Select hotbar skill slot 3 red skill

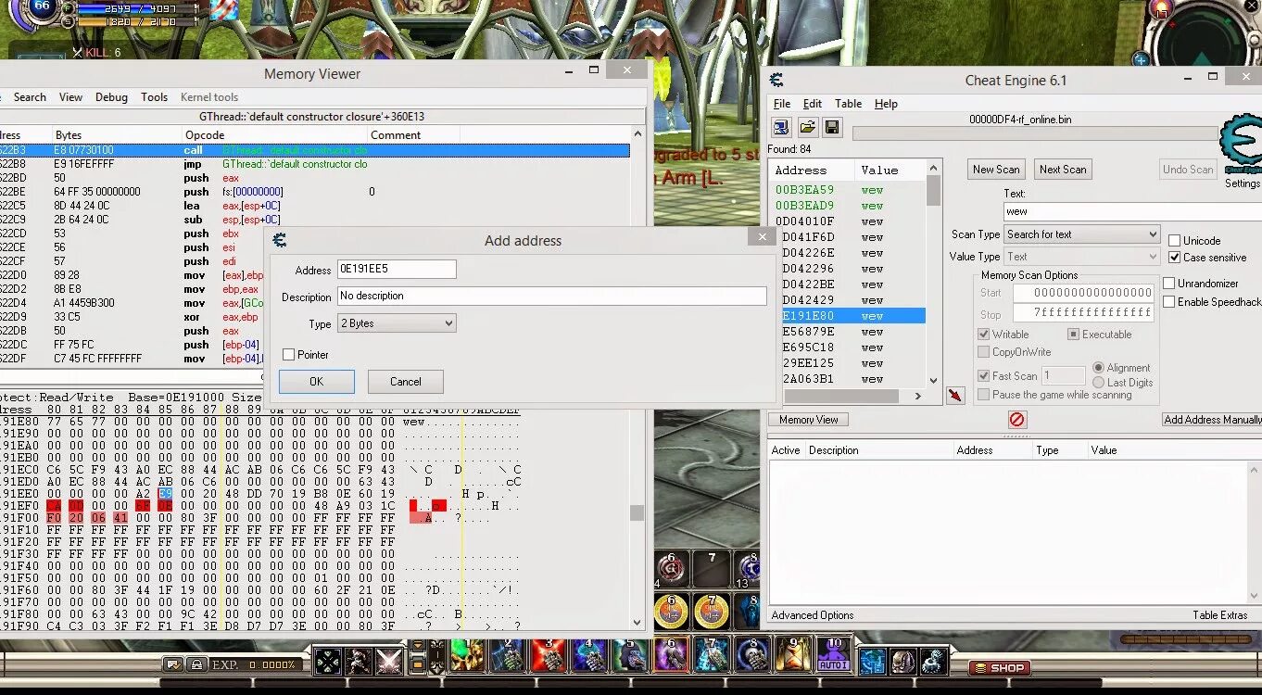549,655
